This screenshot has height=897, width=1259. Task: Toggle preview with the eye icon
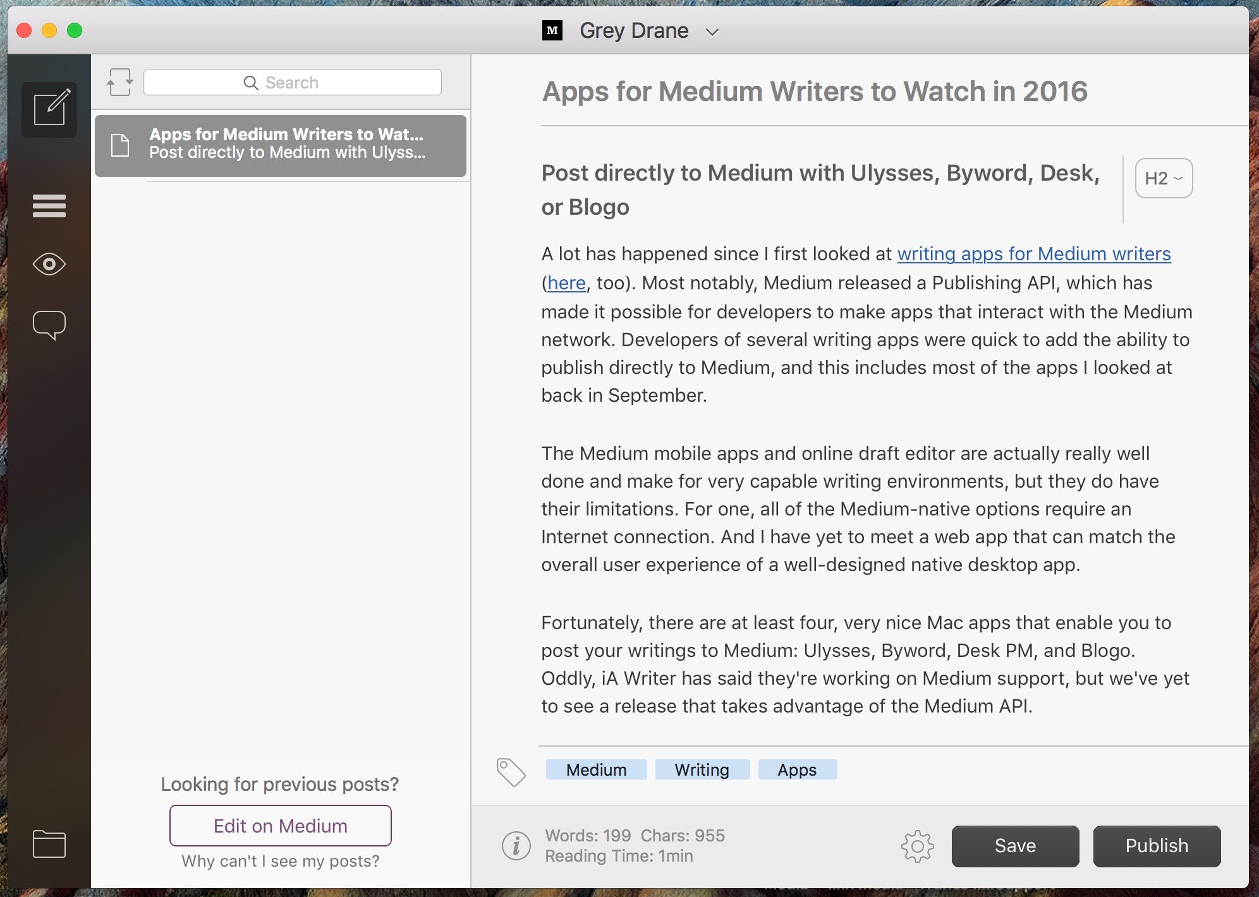49,264
